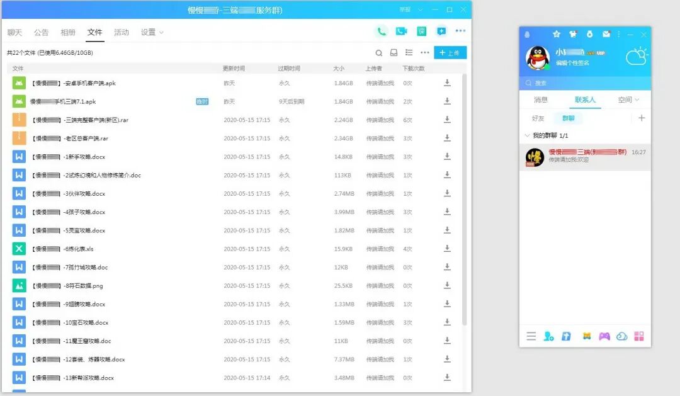Switch to 好友 contacts list

coord(538,118)
